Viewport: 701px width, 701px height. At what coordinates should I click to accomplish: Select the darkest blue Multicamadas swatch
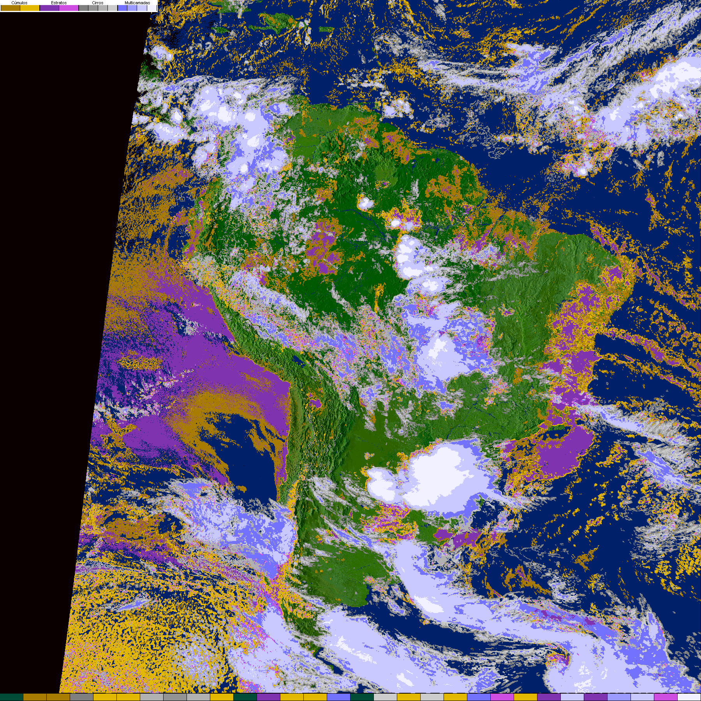click(x=122, y=8)
